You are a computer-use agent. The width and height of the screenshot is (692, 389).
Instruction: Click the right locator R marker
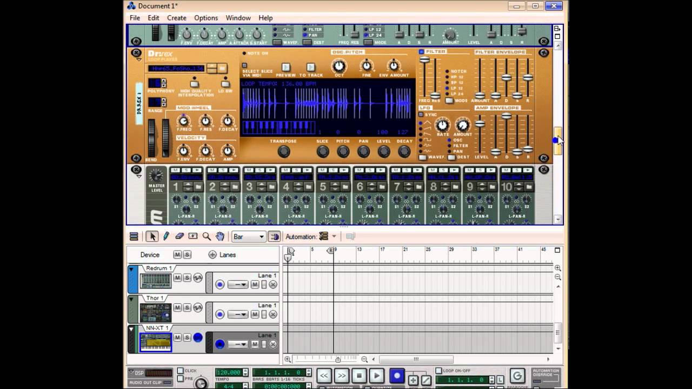coord(330,251)
